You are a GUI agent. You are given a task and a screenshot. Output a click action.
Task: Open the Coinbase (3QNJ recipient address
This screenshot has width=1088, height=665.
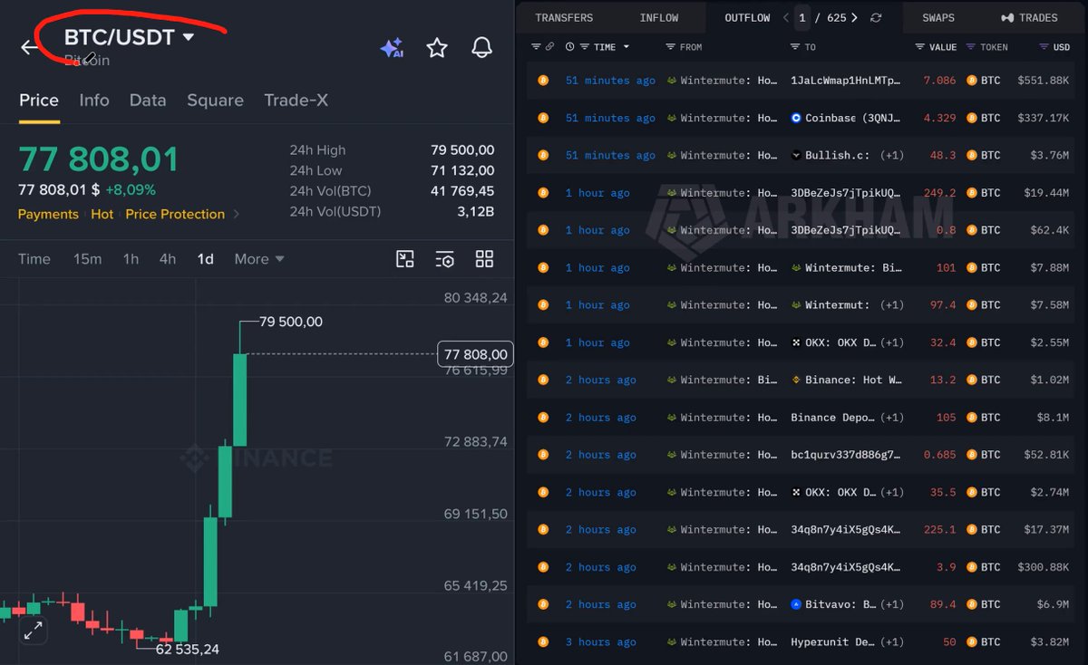click(x=845, y=118)
